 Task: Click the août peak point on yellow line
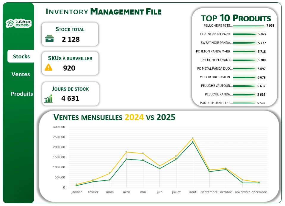[x=193, y=138]
